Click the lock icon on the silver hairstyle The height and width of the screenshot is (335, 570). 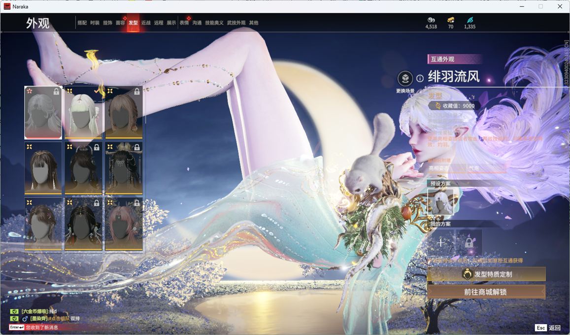(56, 92)
